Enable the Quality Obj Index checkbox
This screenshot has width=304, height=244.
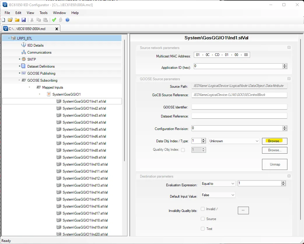pyautogui.click(x=183, y=150)
